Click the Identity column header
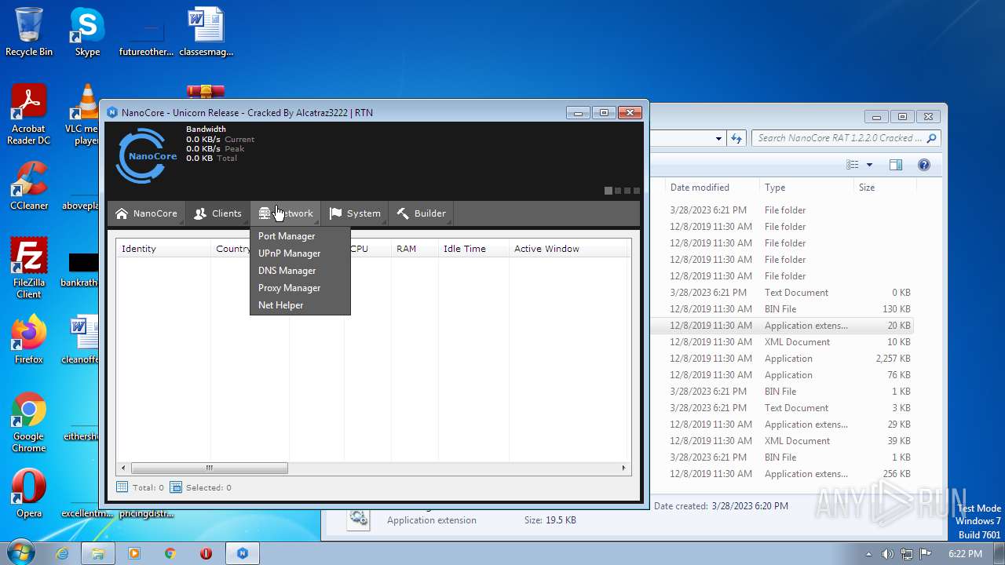 [x=163, y=249]
